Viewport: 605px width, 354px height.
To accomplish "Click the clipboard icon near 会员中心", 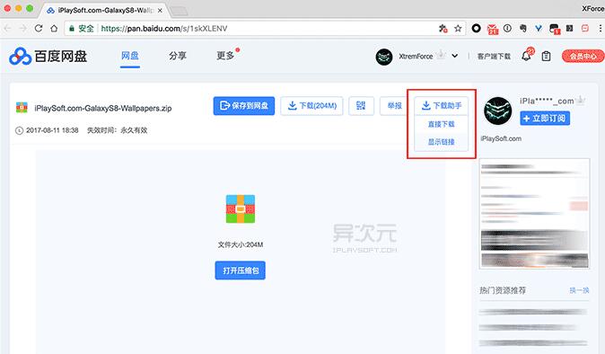I will pos(546,57).
